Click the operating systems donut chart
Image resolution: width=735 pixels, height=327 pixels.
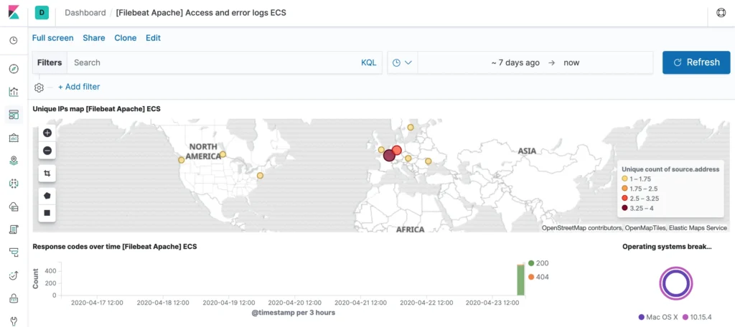[x=676, y=283]
